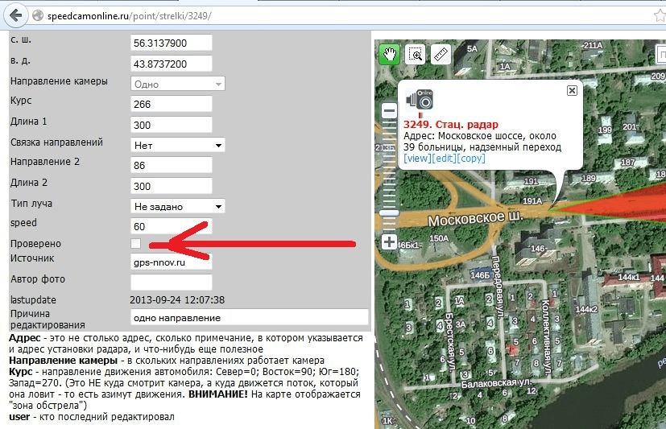
Task: Click the [edit] link in balloon
Action: click(x=444, y=159)
